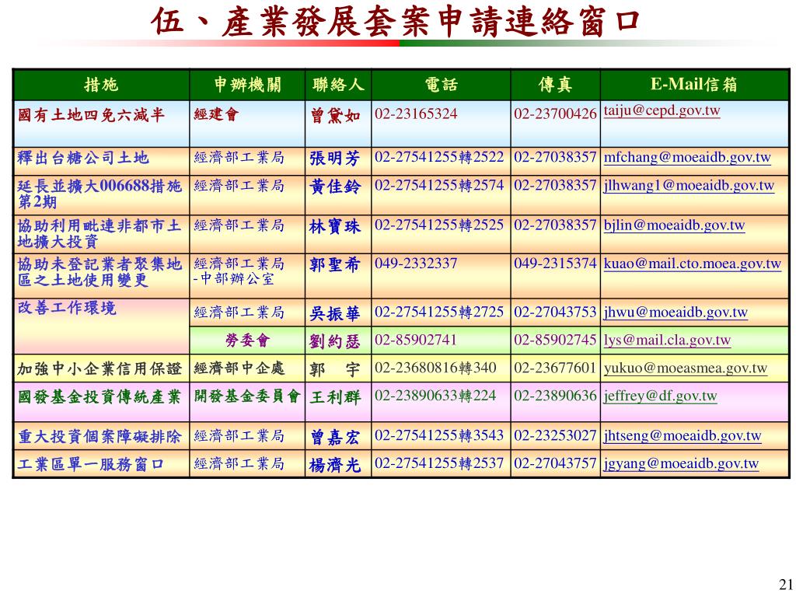Click contact name 郭 宇

click(x=336, y=369)
